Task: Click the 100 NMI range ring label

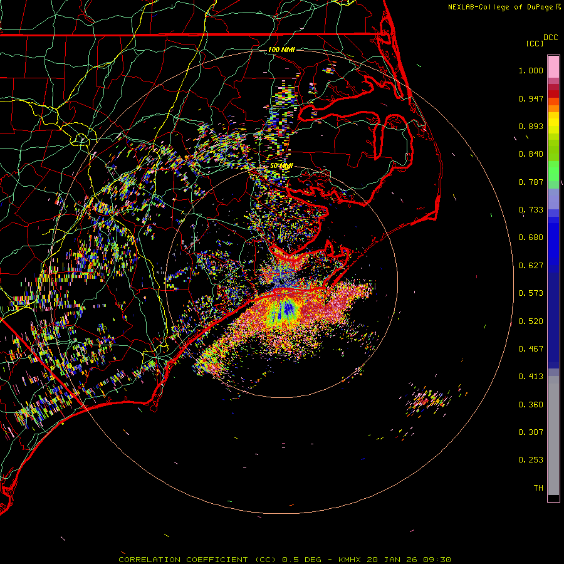Action: [x=281, y=50]
